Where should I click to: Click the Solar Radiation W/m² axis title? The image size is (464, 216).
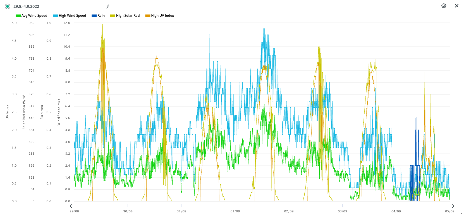point(24,112)
